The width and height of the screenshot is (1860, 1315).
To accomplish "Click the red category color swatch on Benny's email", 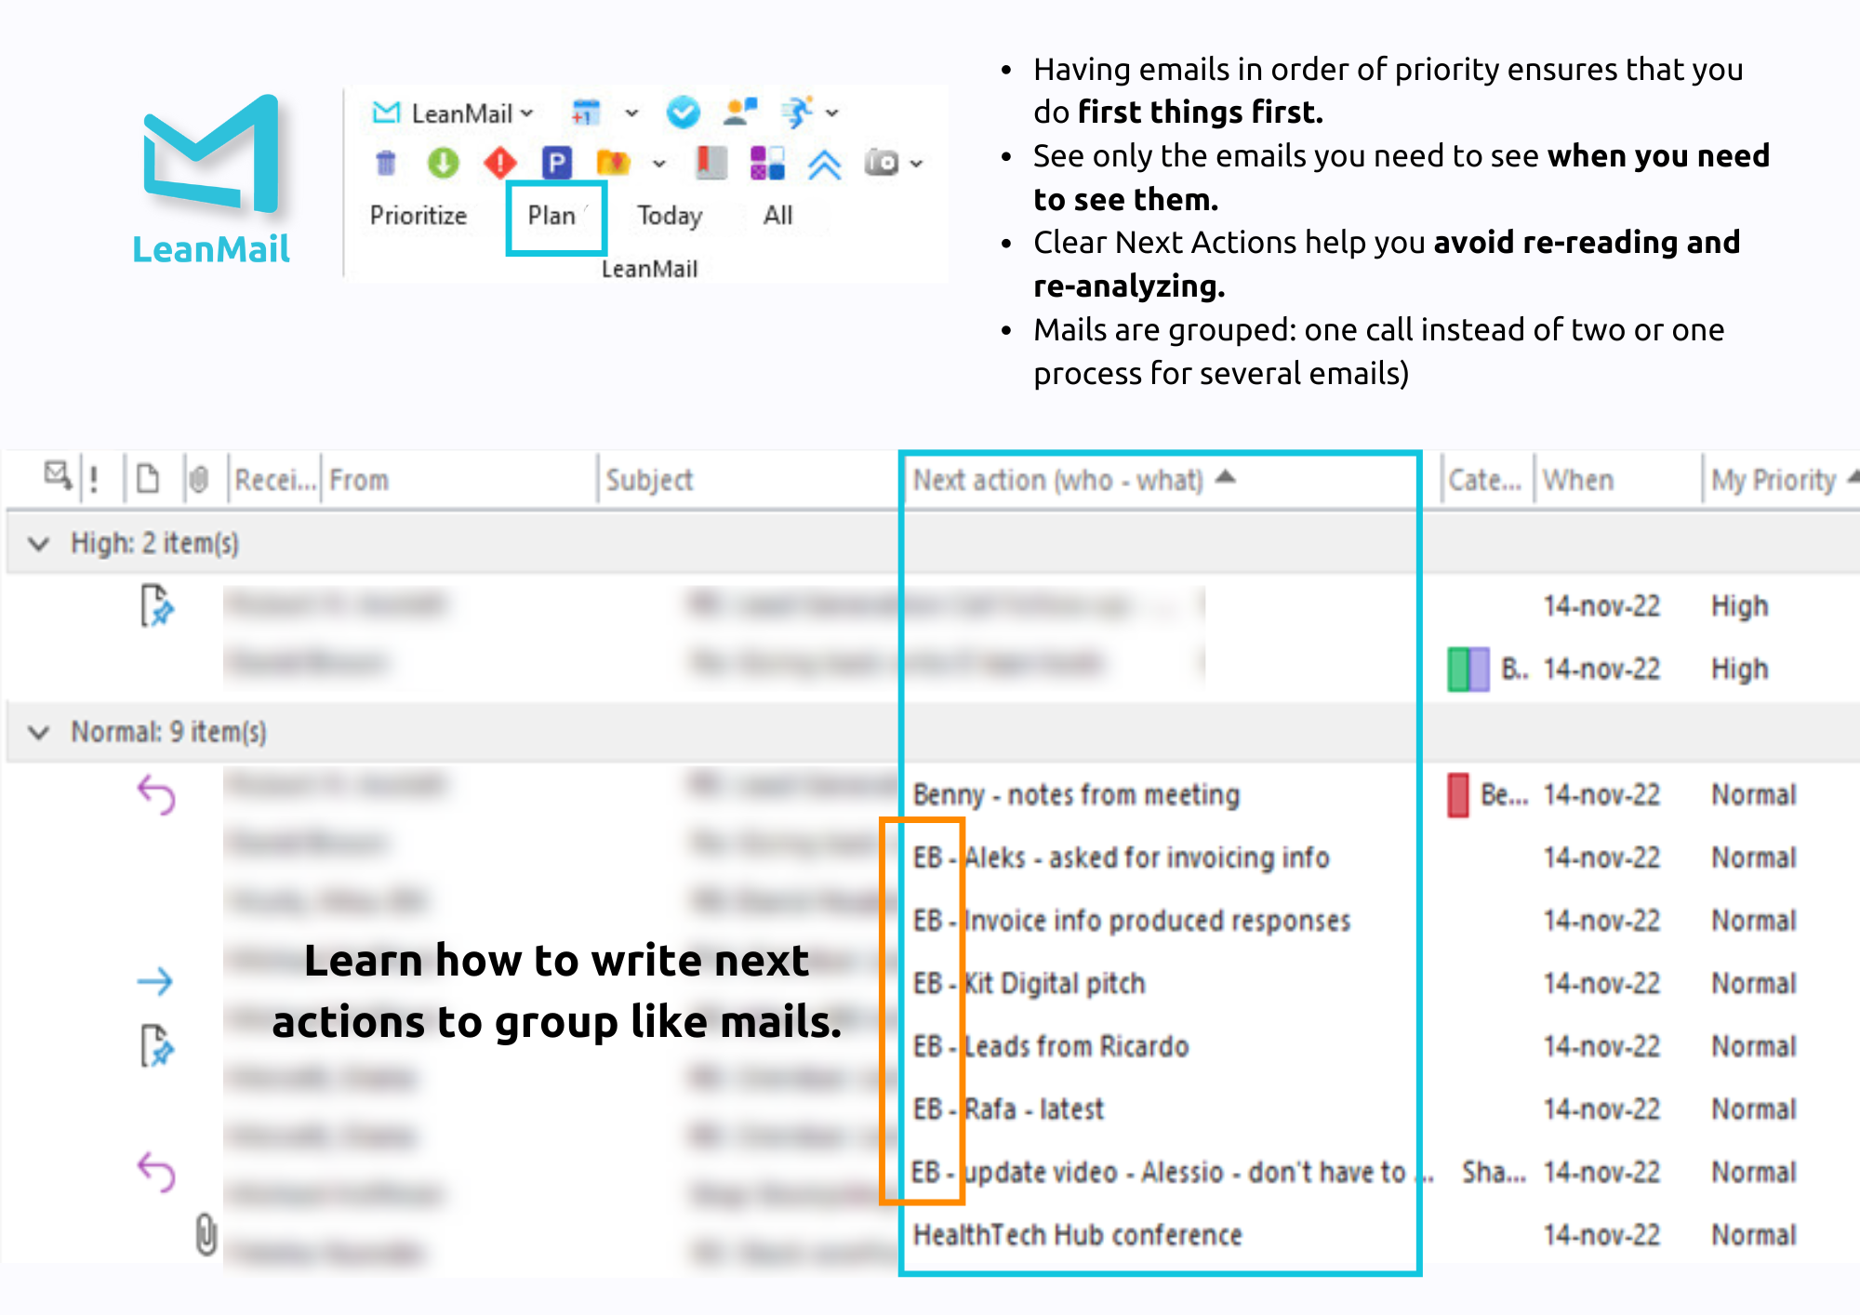I will (1458, 794).
